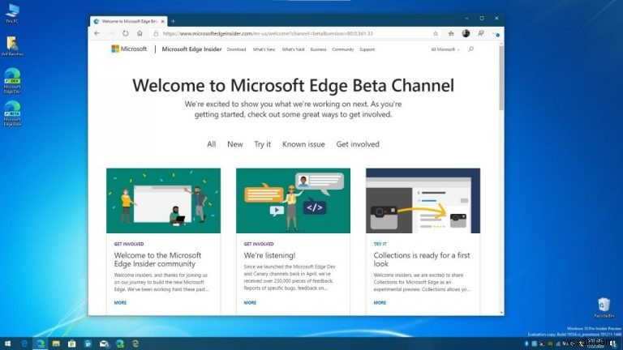Click the lock icon in address bar
Image resolution: width=623 pixels, height=350 pixels.
(156, 34)
